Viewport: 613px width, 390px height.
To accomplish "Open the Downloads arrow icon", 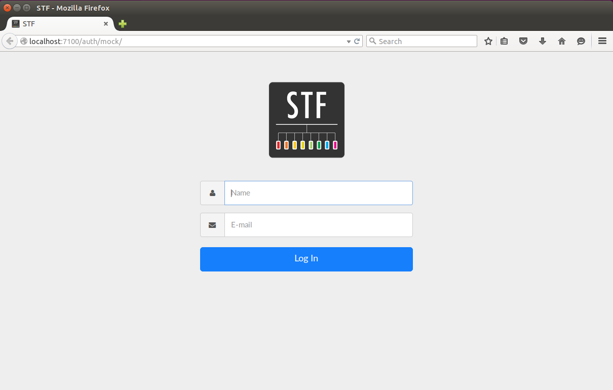I will click(543, 42).
